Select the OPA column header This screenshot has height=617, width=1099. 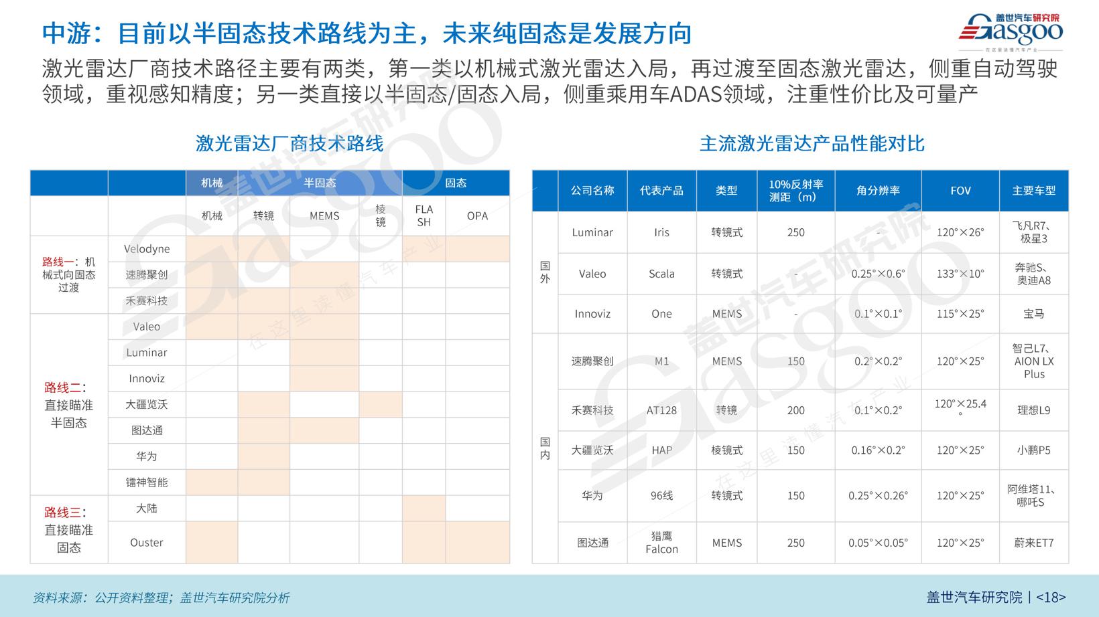477,215
